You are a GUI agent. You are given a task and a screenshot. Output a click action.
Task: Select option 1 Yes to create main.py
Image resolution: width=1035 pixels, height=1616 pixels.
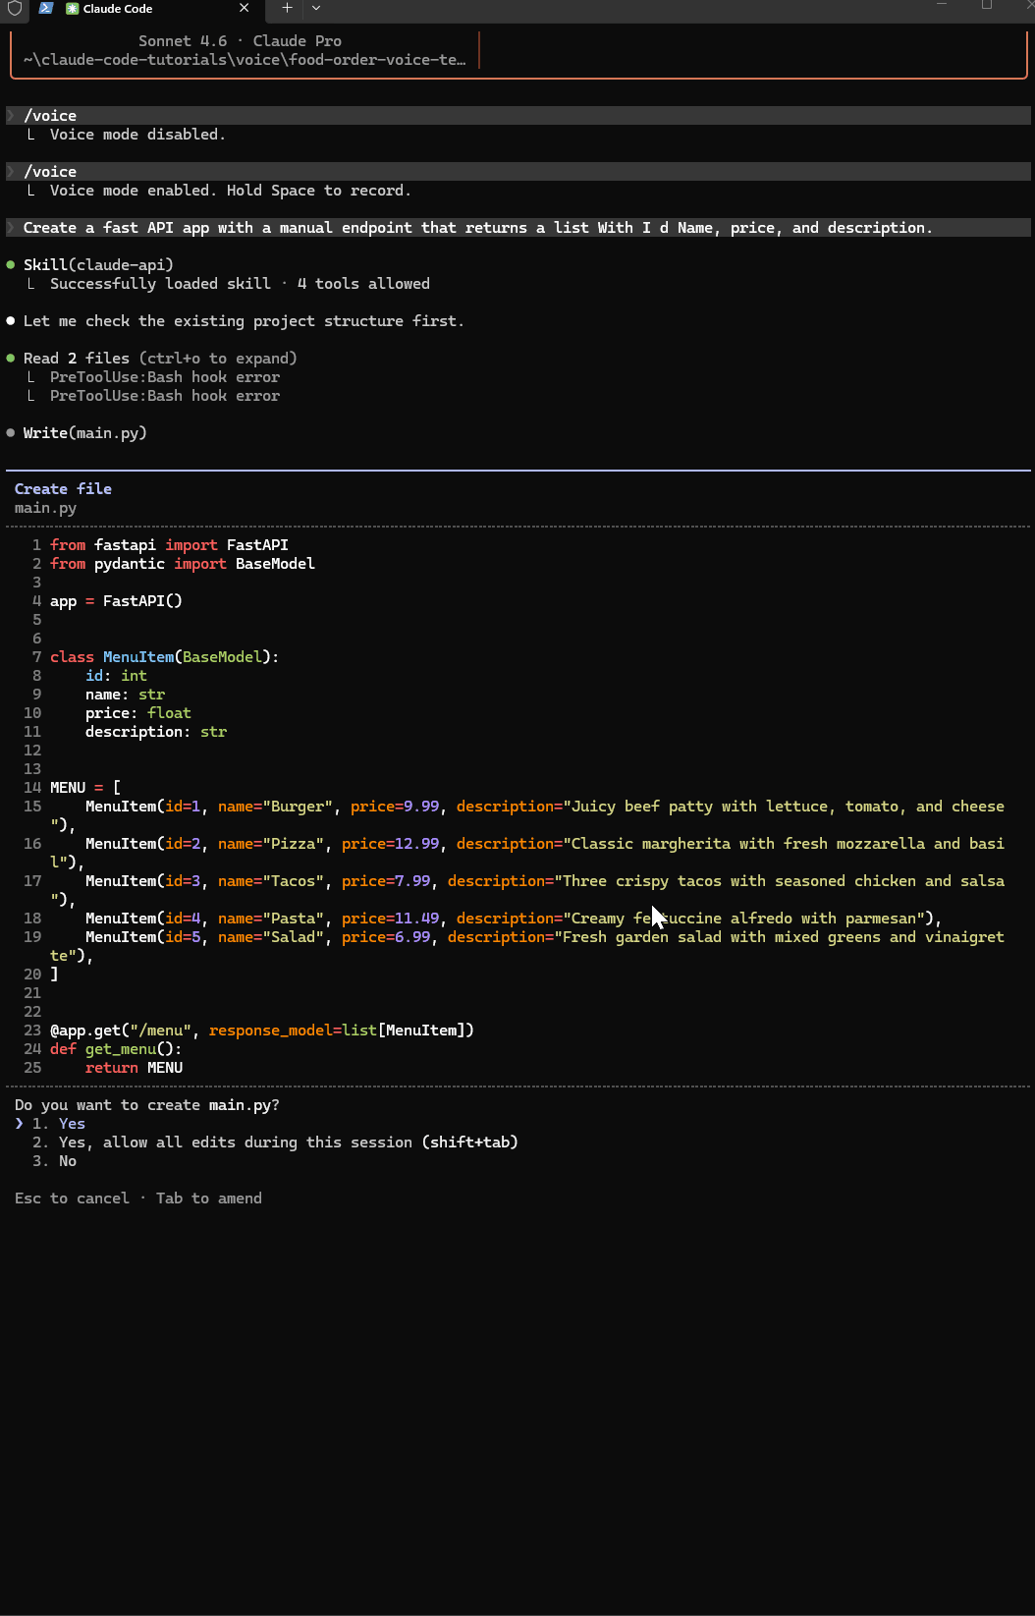[72, 1124]
